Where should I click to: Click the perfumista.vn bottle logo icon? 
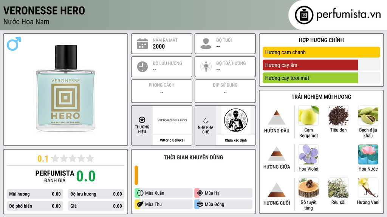[x=304, y=15]
